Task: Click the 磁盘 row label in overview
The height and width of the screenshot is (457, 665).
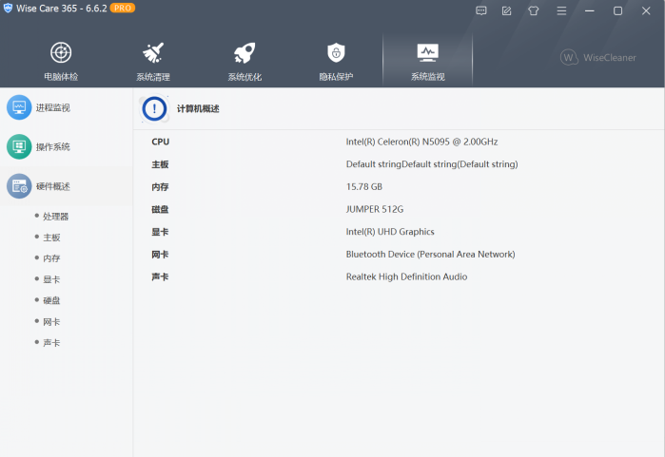Action: pyautogui.click(x=160, y=209)
